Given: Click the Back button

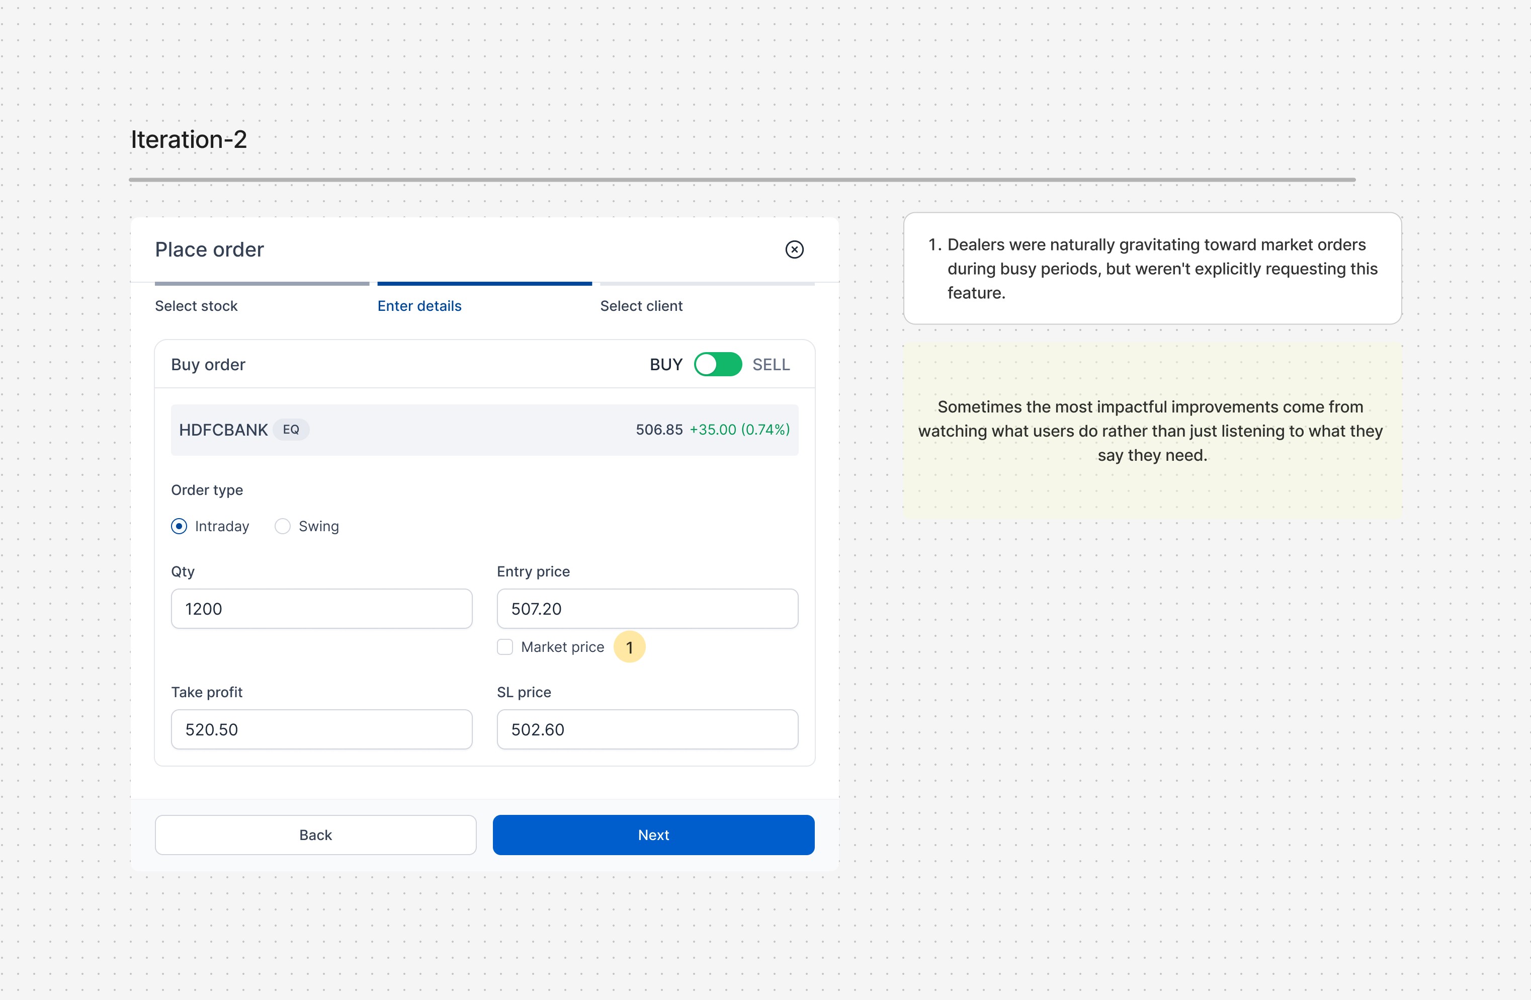Looking at the screenshot, I should [315, 835].
